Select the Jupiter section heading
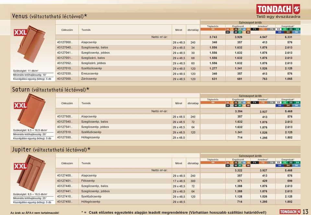Image resolution: width=311 pixels, height=215 pixels. point(51,149)
